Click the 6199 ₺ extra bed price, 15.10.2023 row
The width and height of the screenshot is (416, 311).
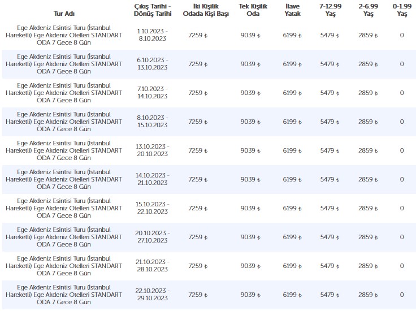click(292, 208)
